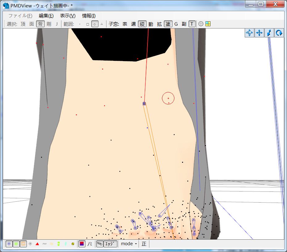287x252 pixels.
Task: Click the four-arrow pan view icon
Action: (259, 33)
